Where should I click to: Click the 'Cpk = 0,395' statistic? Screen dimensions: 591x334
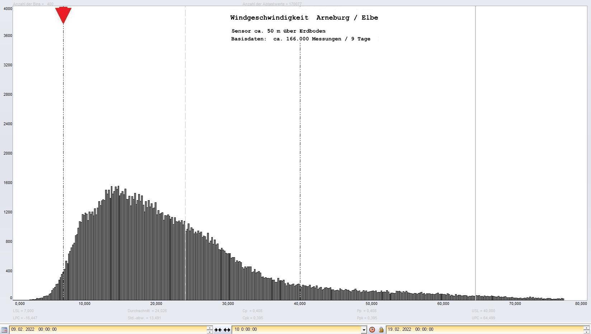252,318
